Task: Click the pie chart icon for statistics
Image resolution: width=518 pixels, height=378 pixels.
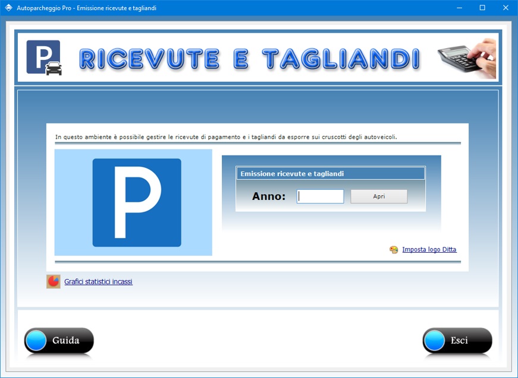Action: click(54, 281)
